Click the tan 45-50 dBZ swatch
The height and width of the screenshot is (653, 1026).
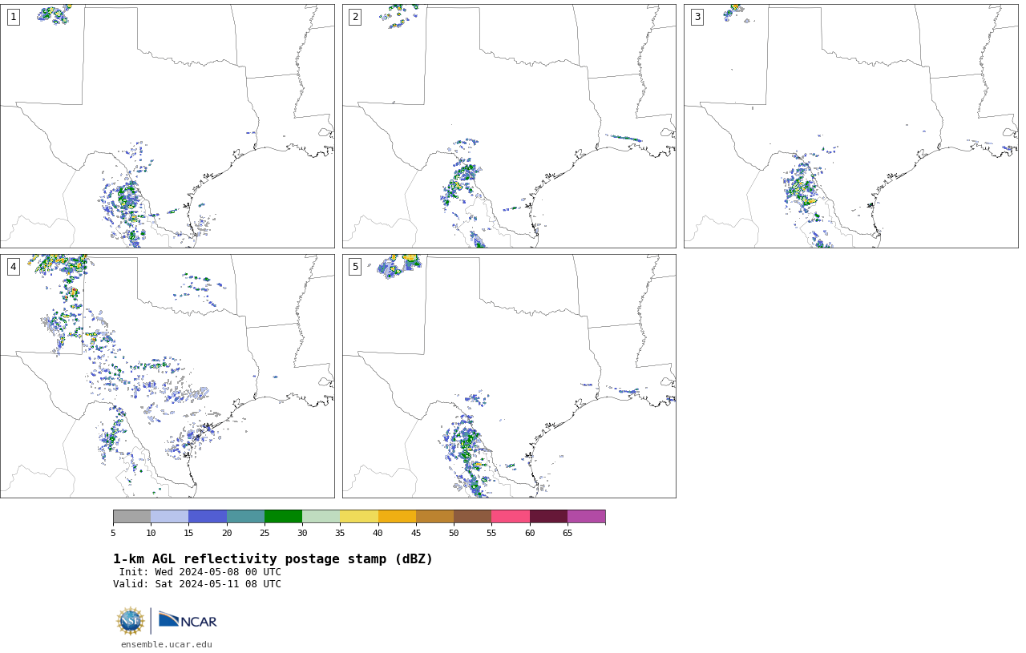point(434,516)
